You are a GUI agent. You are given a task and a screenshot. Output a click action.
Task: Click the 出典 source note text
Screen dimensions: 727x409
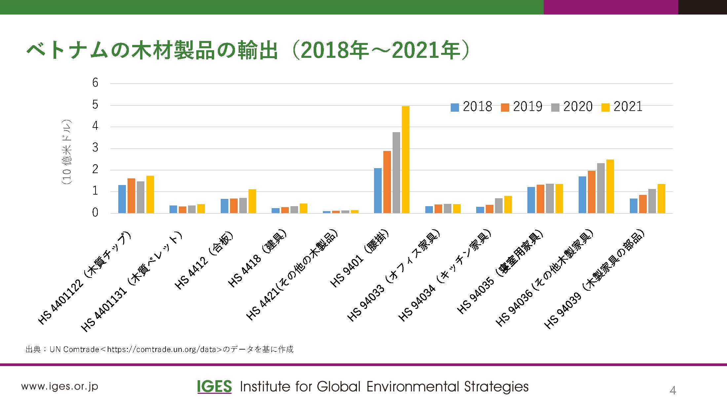(159, 349)
